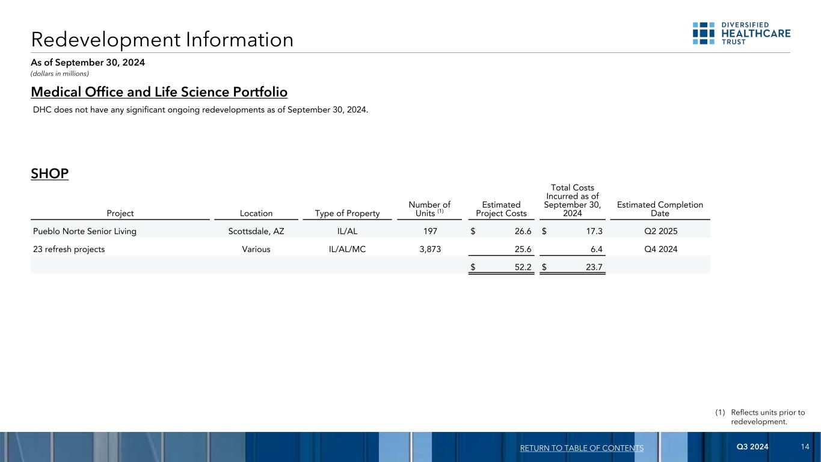Click the Number of Units column header
821x462 pixels.
(x=429, y=209)
